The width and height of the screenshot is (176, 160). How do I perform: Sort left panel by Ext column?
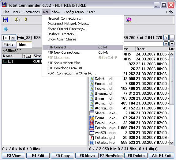(x=28, y=56)
